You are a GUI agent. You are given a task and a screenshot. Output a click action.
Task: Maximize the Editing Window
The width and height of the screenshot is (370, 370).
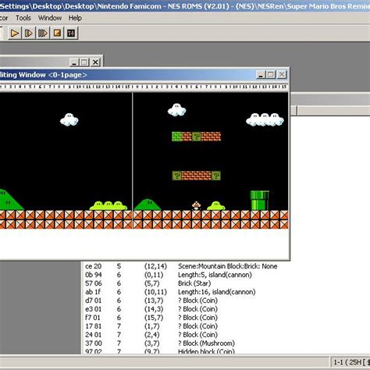(x=271, y=75)
